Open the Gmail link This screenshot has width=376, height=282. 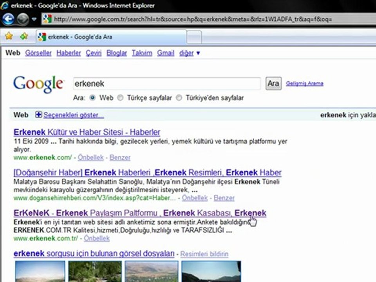coord(166,53)
